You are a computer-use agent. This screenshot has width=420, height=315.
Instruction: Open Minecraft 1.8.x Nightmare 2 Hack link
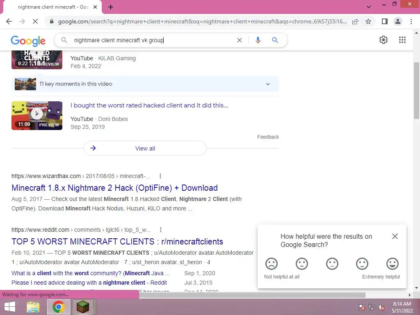click(114, 188)
